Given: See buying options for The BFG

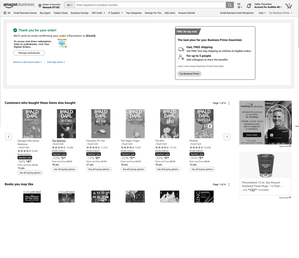Looking at the screenshot, I should coord(168,169).
